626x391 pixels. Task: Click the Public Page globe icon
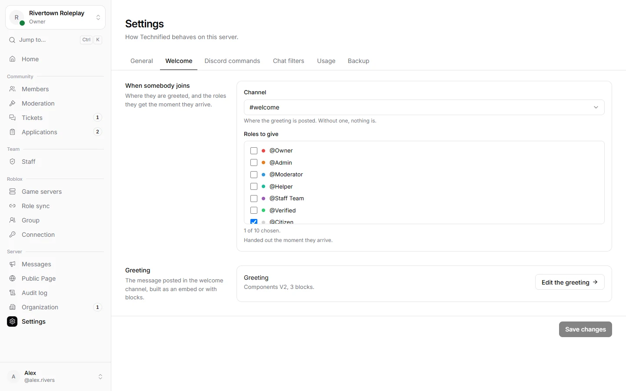(13, 278)
